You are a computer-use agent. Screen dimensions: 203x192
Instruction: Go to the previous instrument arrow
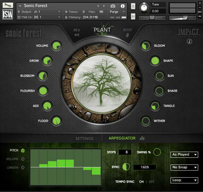click(x=98, y=6)
